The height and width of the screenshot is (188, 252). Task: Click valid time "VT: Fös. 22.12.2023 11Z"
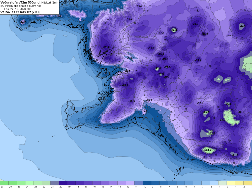16,12
